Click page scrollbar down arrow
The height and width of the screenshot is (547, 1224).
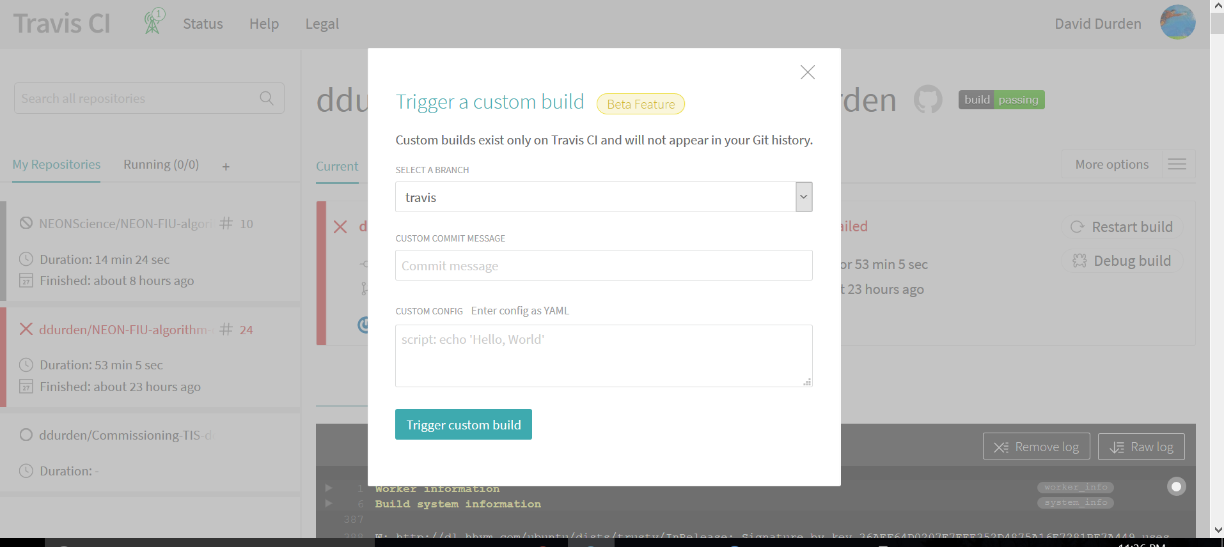pos(1218,530)
